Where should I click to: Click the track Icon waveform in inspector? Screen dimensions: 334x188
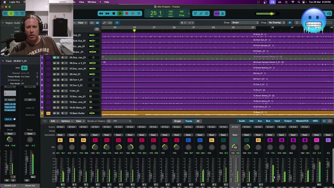tap(24, 68)
